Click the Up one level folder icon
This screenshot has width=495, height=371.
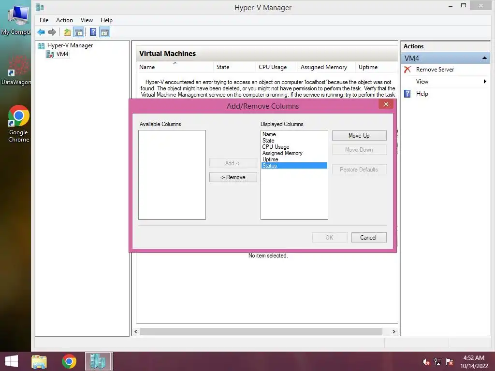(x=67, y=32)
